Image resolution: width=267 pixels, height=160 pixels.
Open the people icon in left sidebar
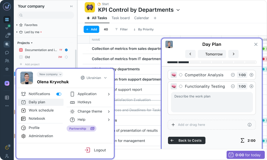pos(7,61)
